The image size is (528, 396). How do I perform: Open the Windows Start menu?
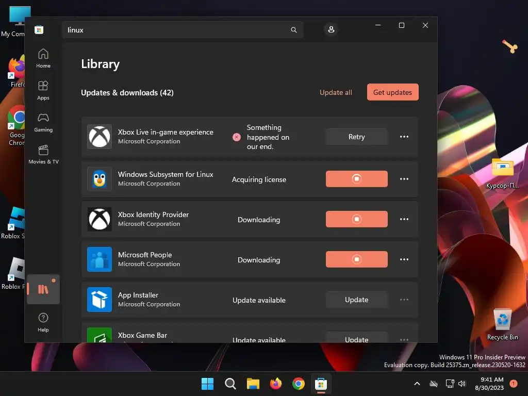(x=207, y=384)
